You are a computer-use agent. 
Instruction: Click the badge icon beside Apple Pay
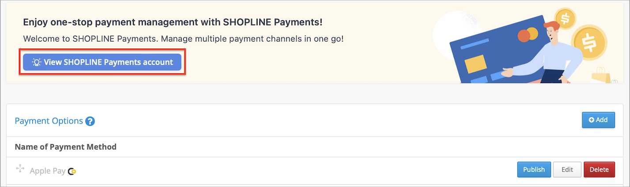pyautogui.click(x=72, y=171)
